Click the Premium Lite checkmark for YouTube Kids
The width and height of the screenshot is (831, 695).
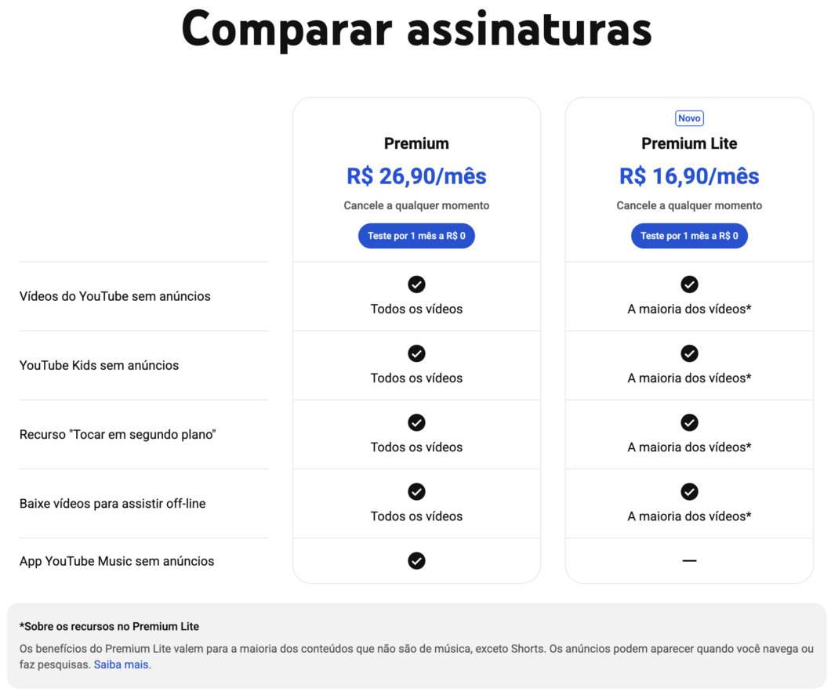point(689,353)
